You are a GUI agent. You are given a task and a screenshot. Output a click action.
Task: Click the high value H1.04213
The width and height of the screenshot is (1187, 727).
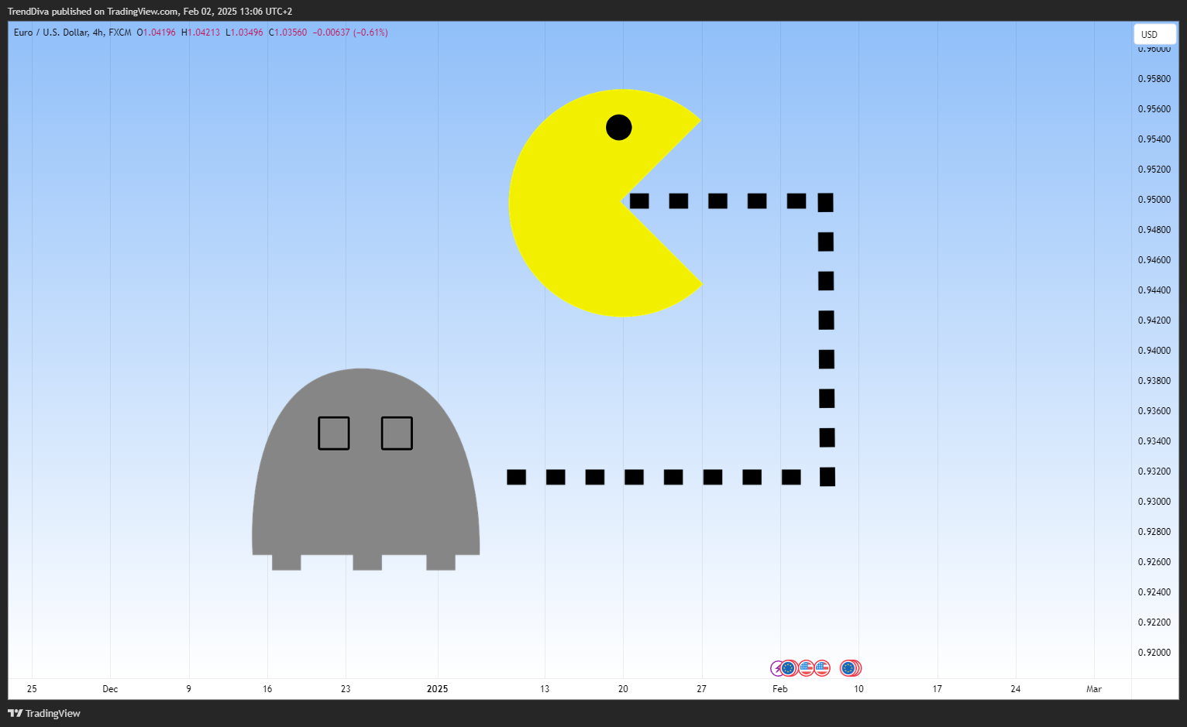coord(201,33)
